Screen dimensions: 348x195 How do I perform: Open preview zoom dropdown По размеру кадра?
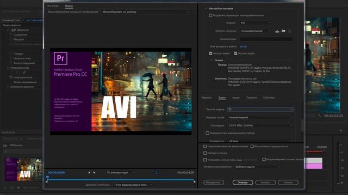pos(121,172)
